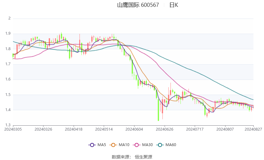Hide the MA30 line via its label

click(x=147, y=145)
